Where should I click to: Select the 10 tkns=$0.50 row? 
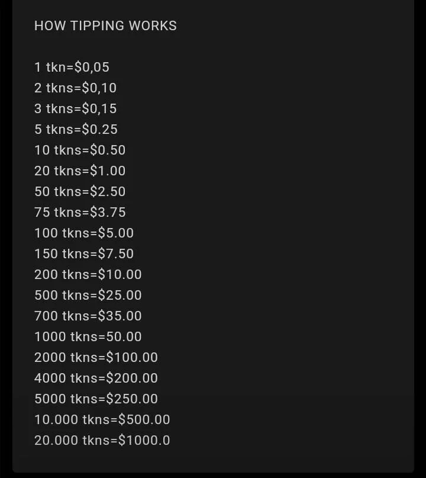(x=80, y=150)
